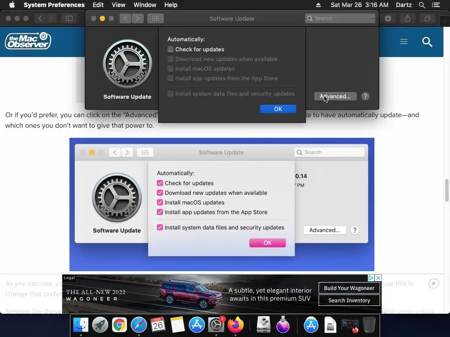The width and height of the screenshot is (450, 337).
Task: Close the Wagoneer ad with X
Action: 378,278
